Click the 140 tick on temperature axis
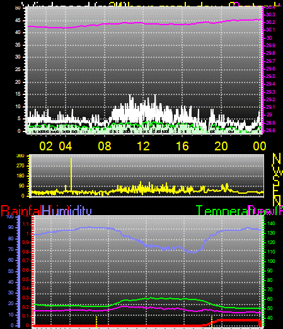Viewport: 283px width, 329px height. [271, 224]
